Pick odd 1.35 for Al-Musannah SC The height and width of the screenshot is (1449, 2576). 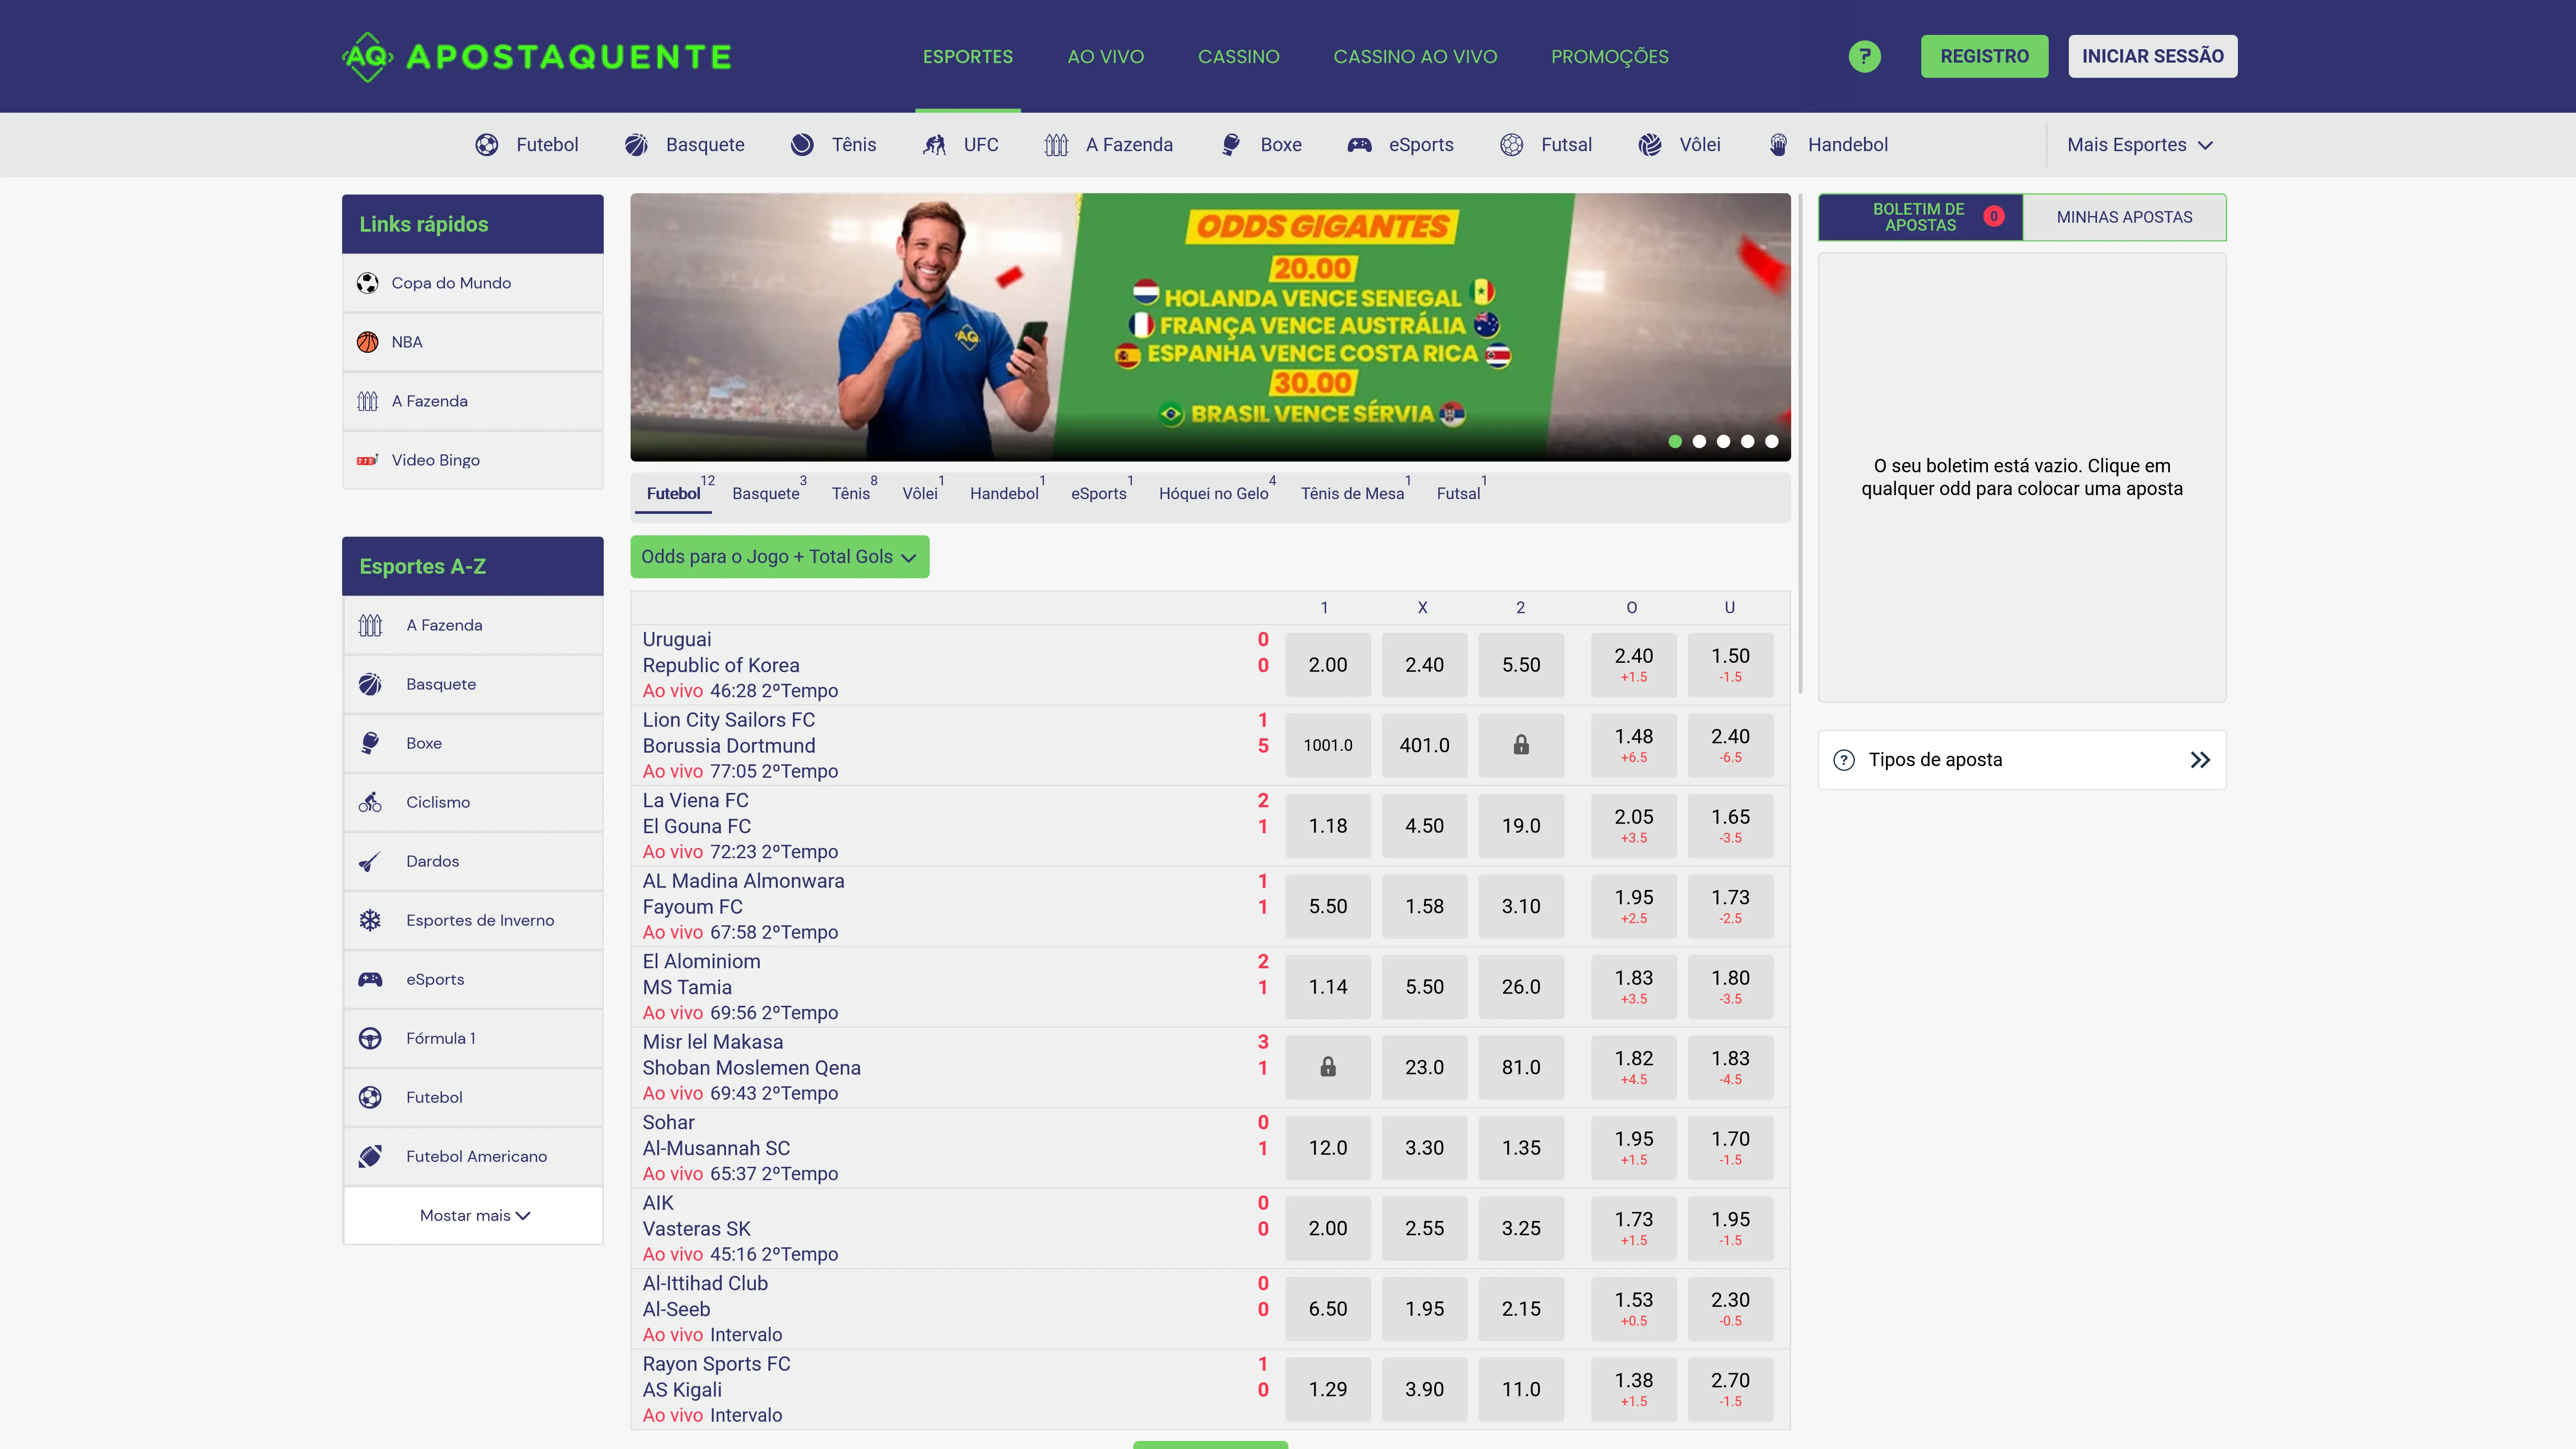coord(1521,1148)
